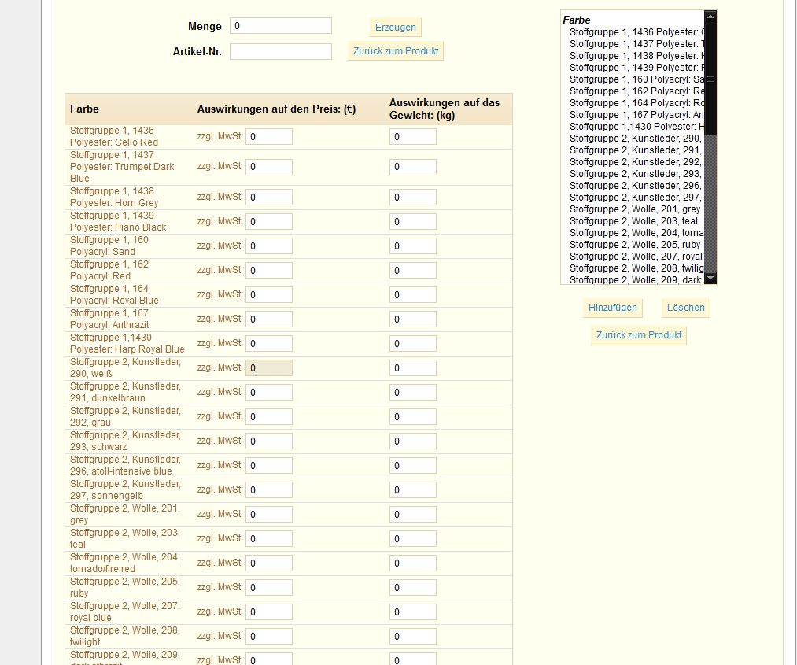Select Stoffgruppe 2, Kunstleder, 292 in Farbe list
The image size is (797, 665).
click(x=636, y=161)
